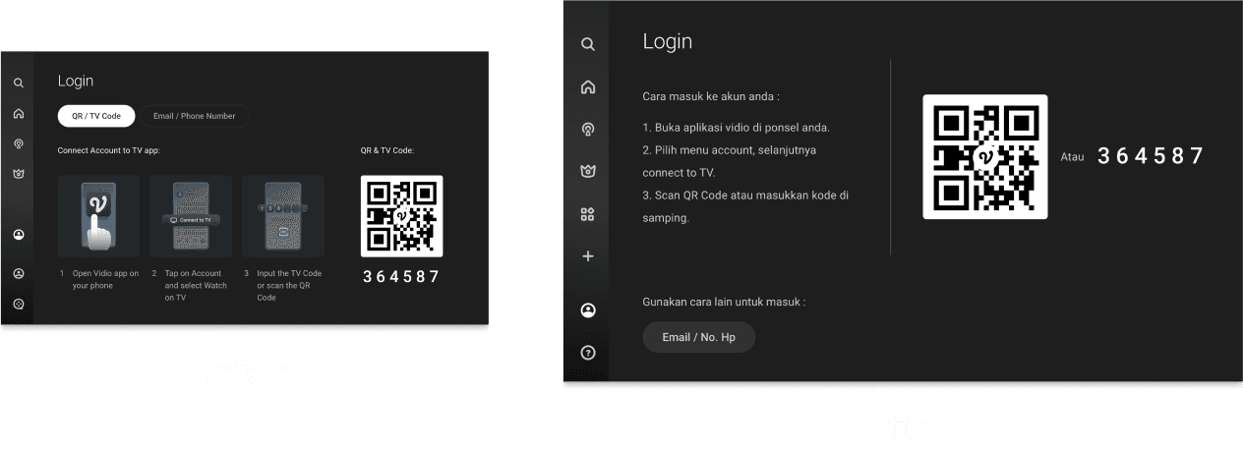
Task: Open the categories grid icon in Indonesian Login sidebar
Action: [588, 214]
